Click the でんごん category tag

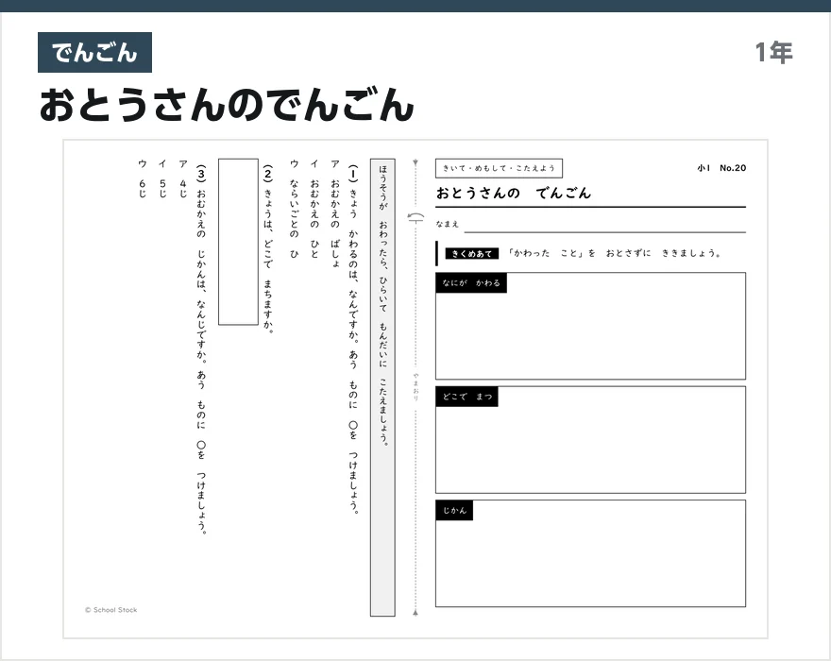tap(94, 53)
